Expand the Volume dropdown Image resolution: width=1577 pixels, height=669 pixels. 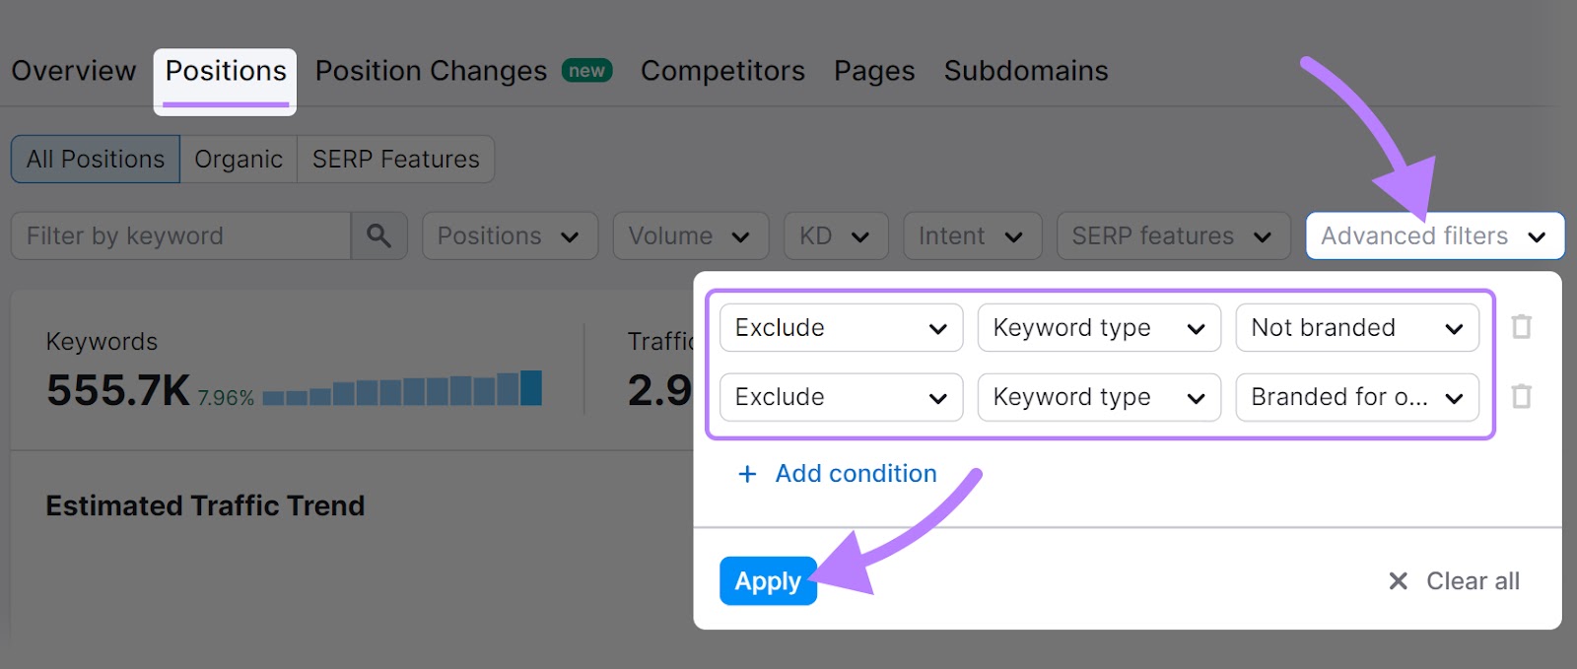(x=690, y=235)
